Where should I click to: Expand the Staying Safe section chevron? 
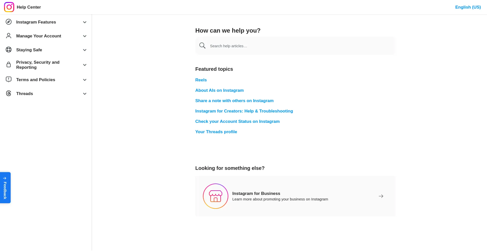pos(85,50)
